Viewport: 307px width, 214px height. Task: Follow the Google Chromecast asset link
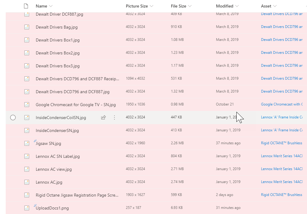pos(281,104)
